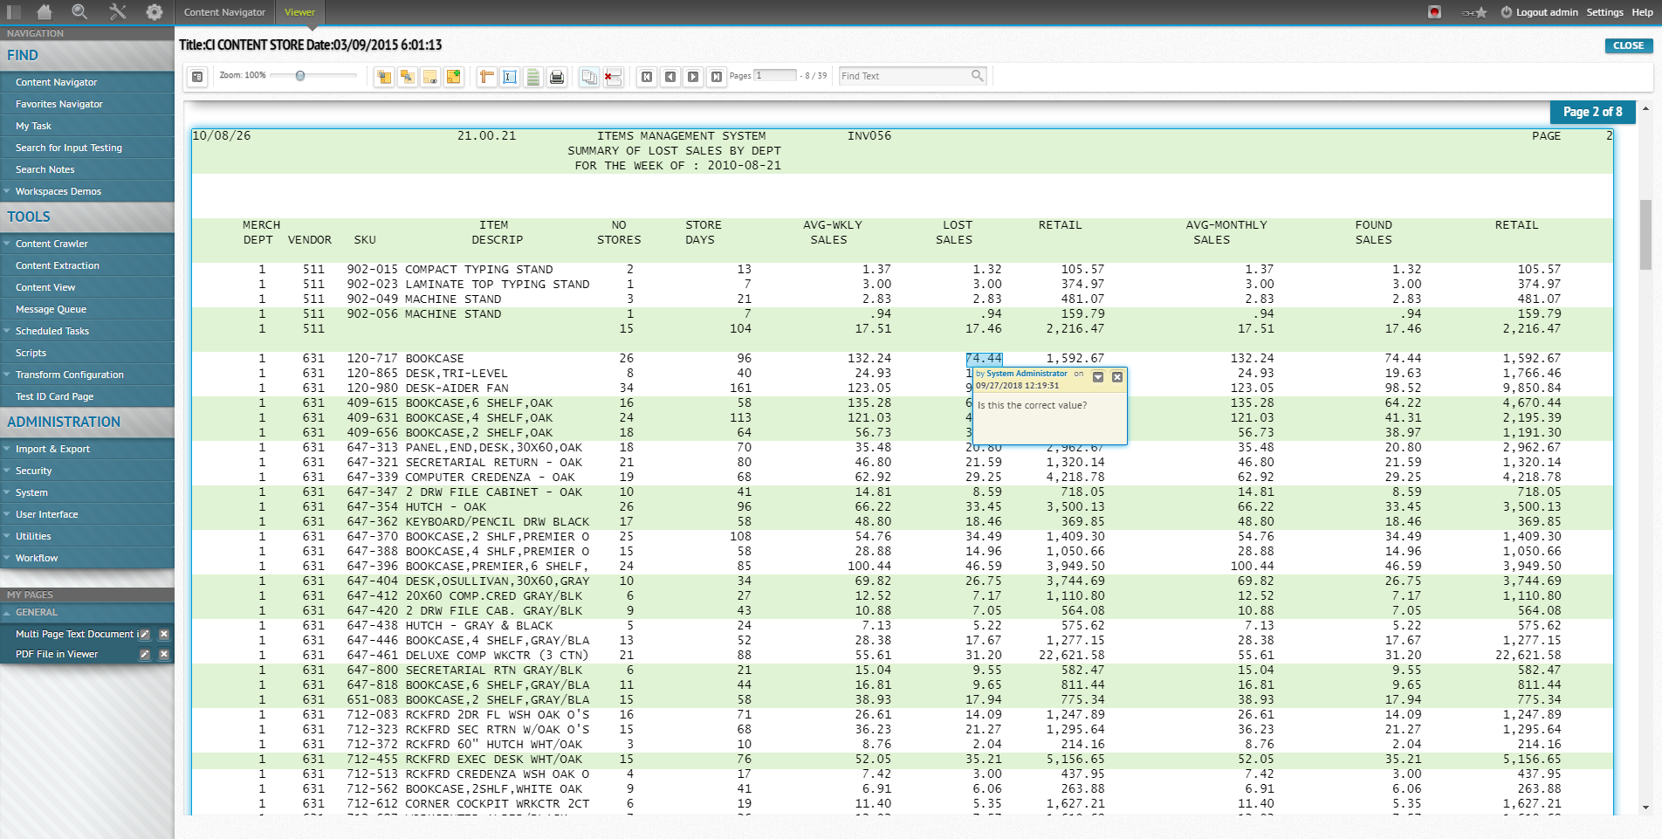1662x839 pixels.
Task: Switch to the Content Navigator tab
Action: [x=224, y=12]
